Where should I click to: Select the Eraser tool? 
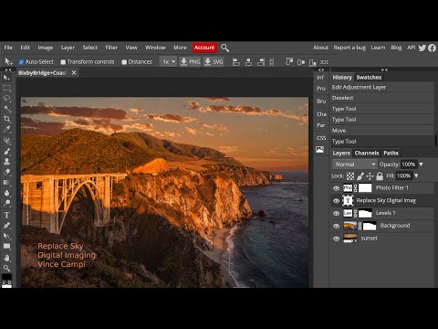pyautogui.click(x=6, y=172)
